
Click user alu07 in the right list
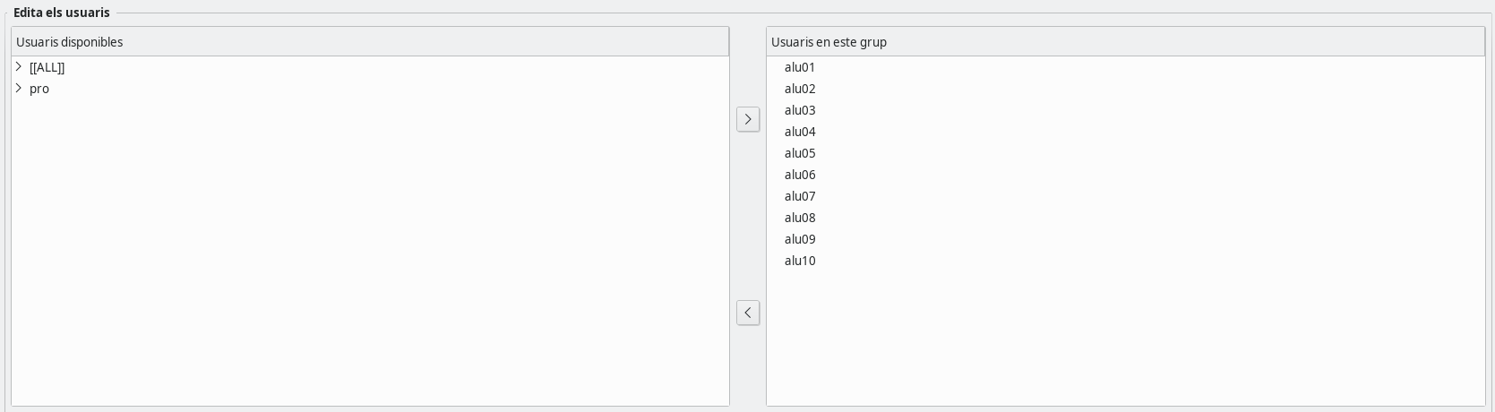pyautogui.click(x=800, y=196)
